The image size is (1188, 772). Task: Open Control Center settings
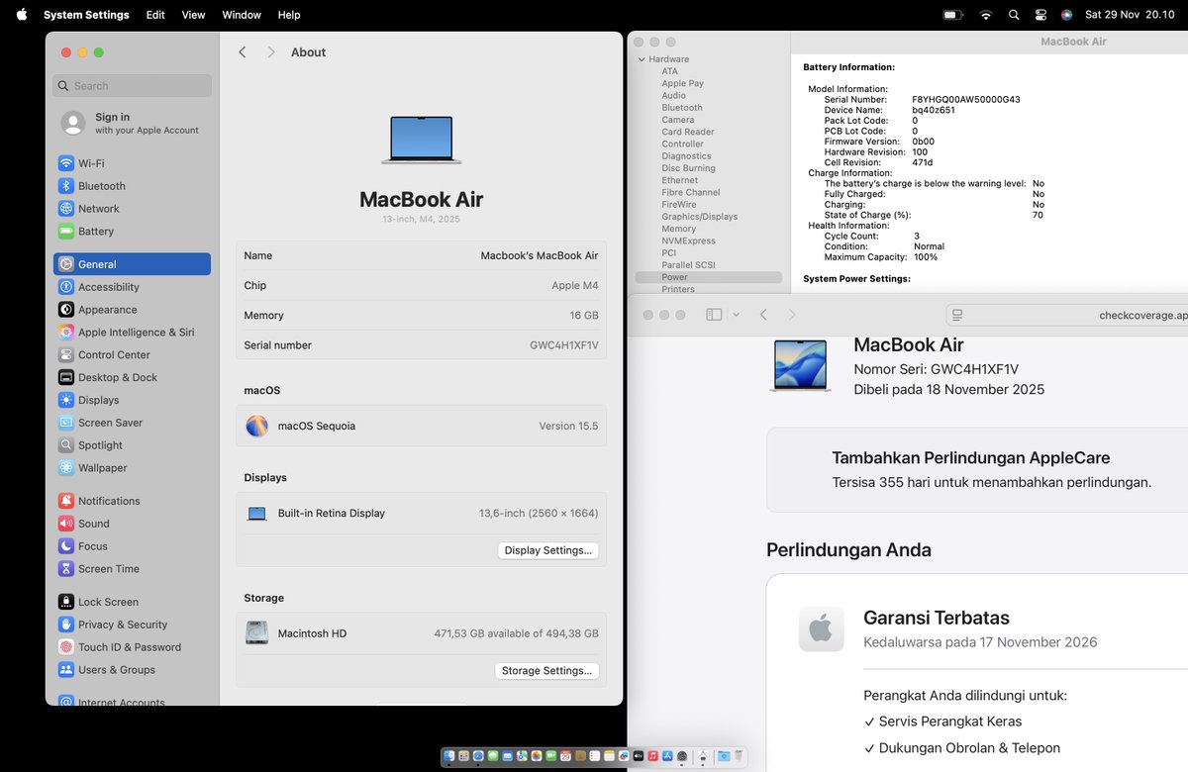coord(132,354)
